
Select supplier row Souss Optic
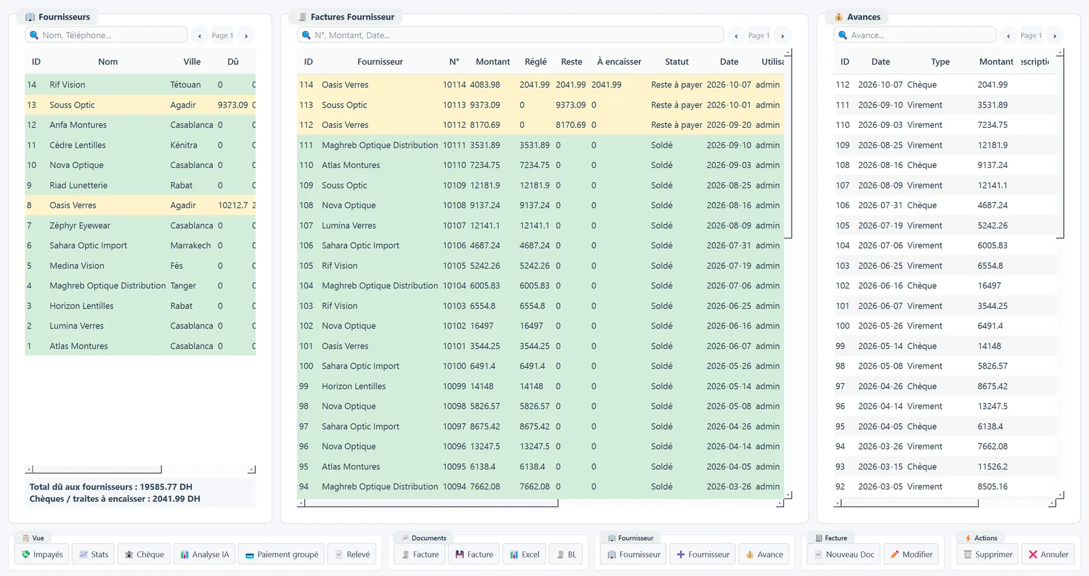click(x=140, y=105)
